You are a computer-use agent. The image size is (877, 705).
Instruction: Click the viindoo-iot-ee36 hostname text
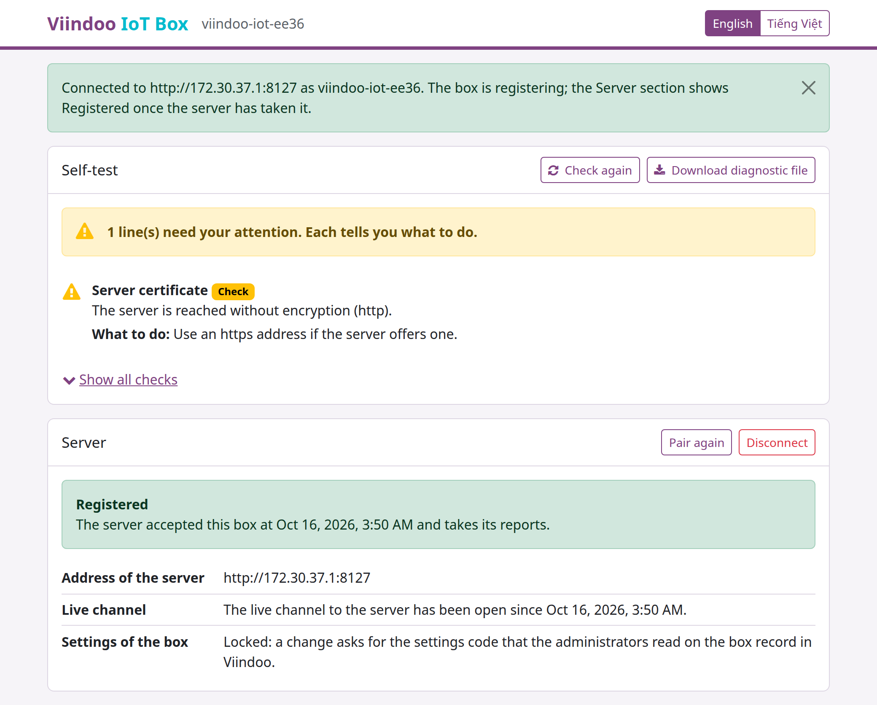(253, 24)
